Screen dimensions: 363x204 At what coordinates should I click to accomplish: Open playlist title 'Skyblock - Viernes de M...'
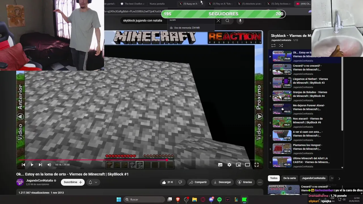291,36
